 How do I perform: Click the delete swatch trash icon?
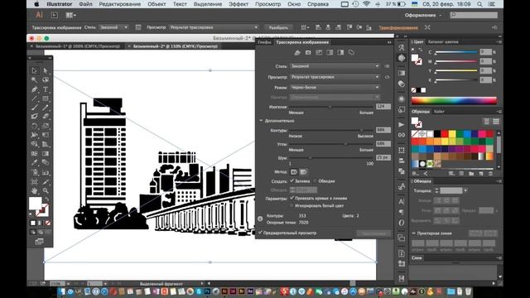[490, 174]
